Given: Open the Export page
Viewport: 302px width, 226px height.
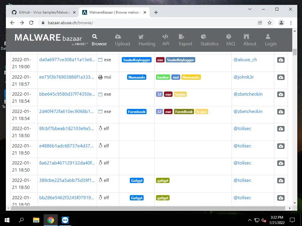Looking at the screenshot, I should (186, 40).
